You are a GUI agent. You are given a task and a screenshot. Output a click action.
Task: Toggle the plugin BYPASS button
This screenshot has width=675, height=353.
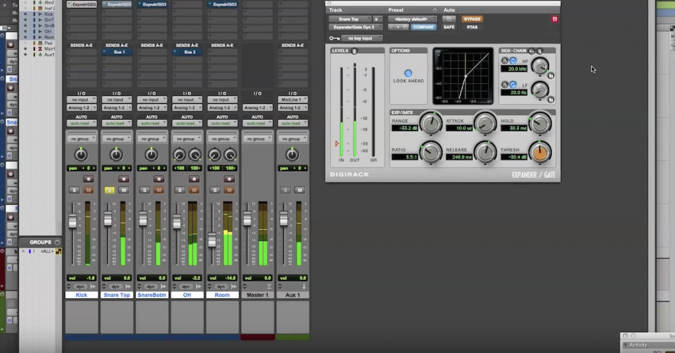tap(472, 19)
